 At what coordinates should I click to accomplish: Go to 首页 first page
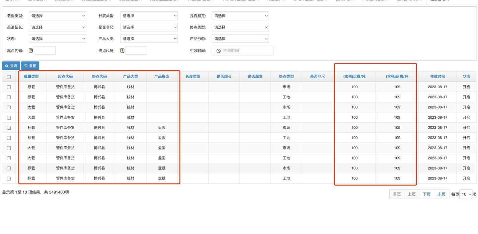(397, 194)
